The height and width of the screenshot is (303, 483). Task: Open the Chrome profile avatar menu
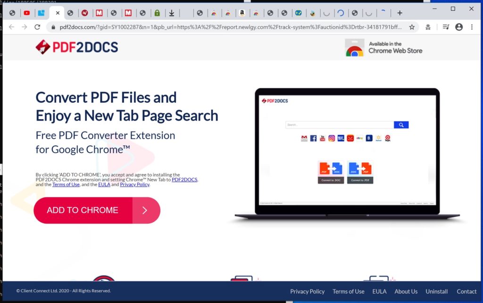458,27
